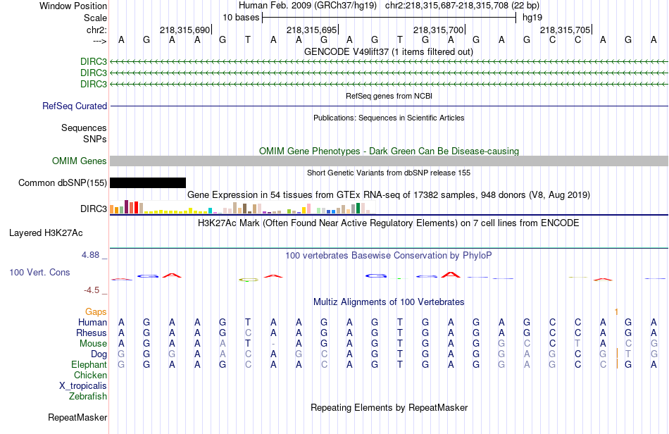Click the "Common dbSNP(155)" track label

pyautogui.click(x=63, y=183)
